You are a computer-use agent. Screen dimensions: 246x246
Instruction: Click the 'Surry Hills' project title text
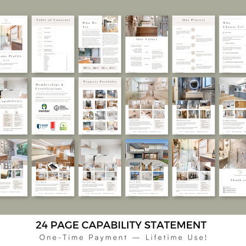pos(135,182)
